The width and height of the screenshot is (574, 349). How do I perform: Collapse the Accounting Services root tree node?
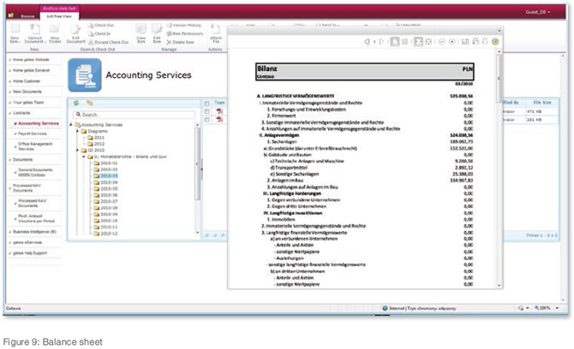[71, 125]
